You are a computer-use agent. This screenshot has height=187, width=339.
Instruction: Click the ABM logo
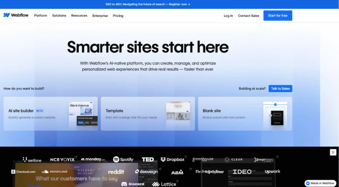177,172
